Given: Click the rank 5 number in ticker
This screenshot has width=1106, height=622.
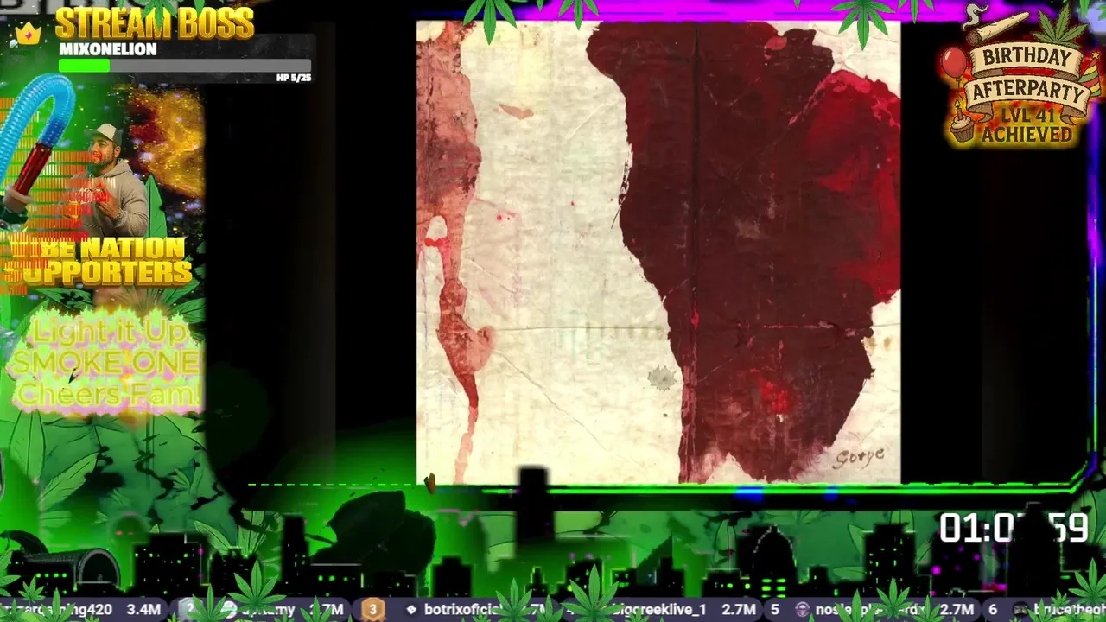Looking at the screenshot, I should pos(775,610).
